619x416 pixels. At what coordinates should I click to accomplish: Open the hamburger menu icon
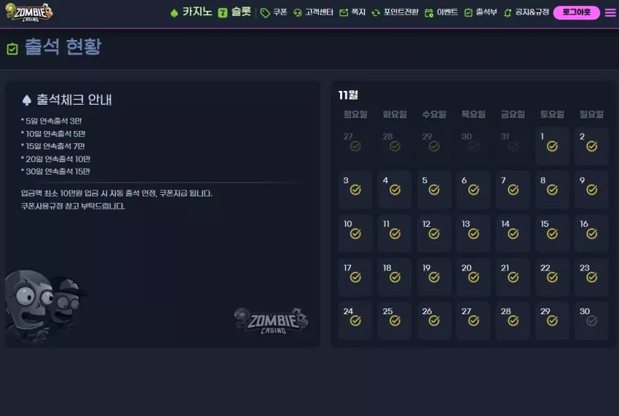tap(610, 12)
